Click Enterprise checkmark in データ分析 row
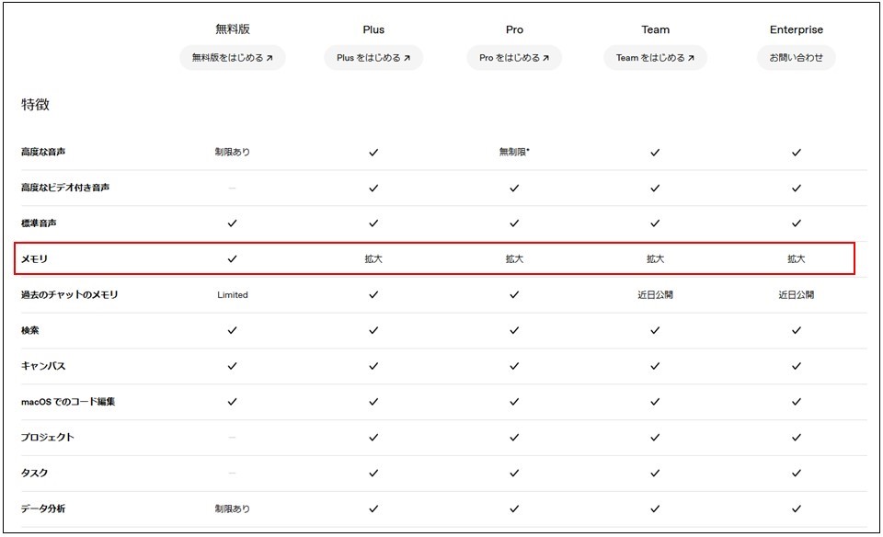Viewport: 883px width, 537px height. (x=797, y=508)
